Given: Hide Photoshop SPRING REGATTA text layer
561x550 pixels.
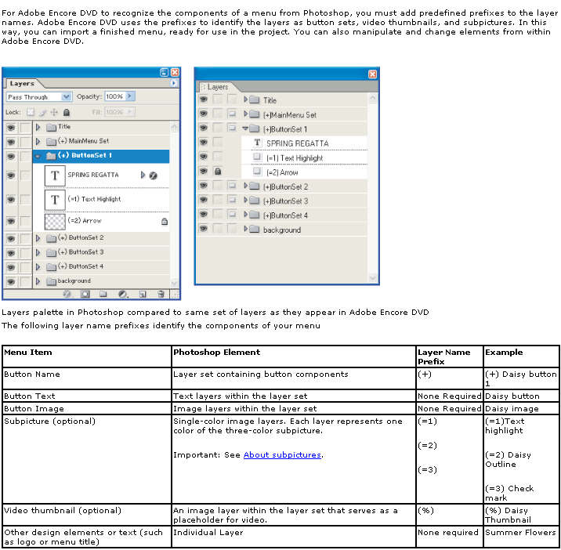Looking at the screenshot, I should tap(11, 175).
